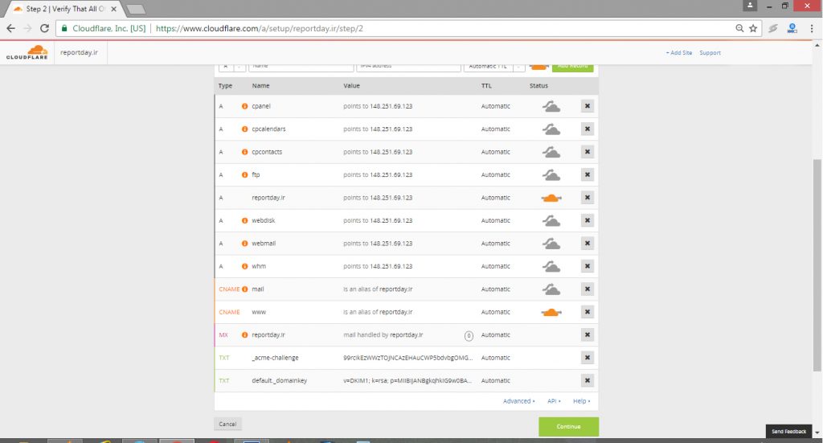Toggle proxy cloud for cpcalendars record
The height and width of the screenshot is (443, 823).
tap(551, 129)
